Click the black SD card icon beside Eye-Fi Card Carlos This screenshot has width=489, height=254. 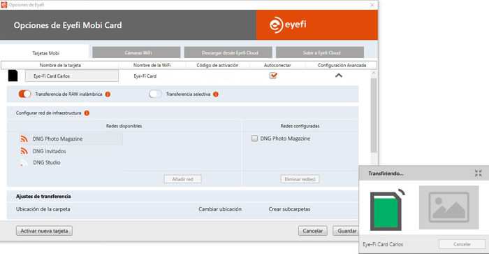[x=13, y=76]
